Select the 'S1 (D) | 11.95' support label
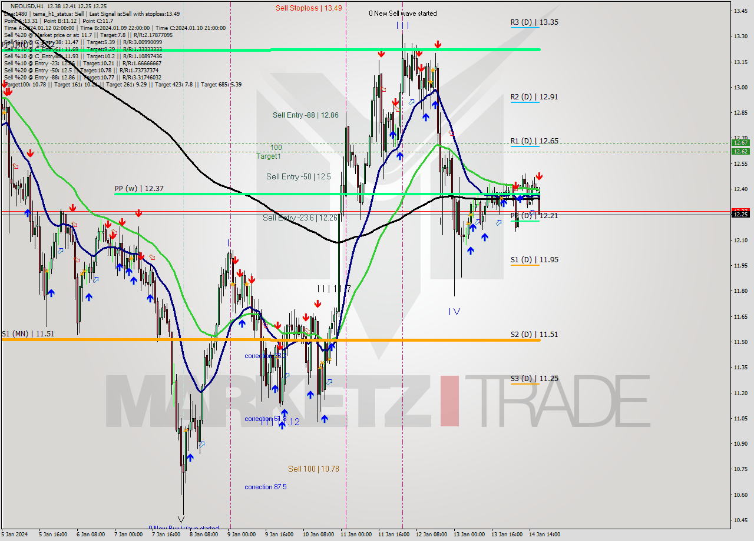Image resolution: width=754 pixels, height=541 pixels. 534,260
